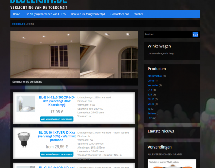The height and width of the screenshot is (168, 215).
Task: Open the Klokarmatuur product category
Action: coord(155,76)
